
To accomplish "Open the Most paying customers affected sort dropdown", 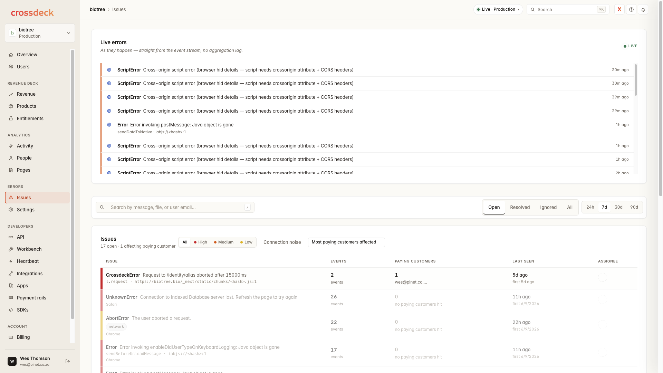I will point(346,242).
